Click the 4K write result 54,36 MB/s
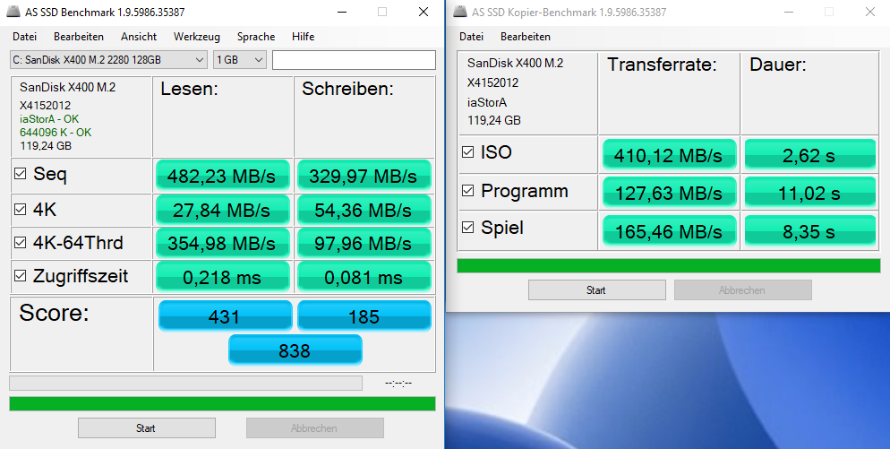Viewport: 890px width, 449px height. click(x=364, y=210)
